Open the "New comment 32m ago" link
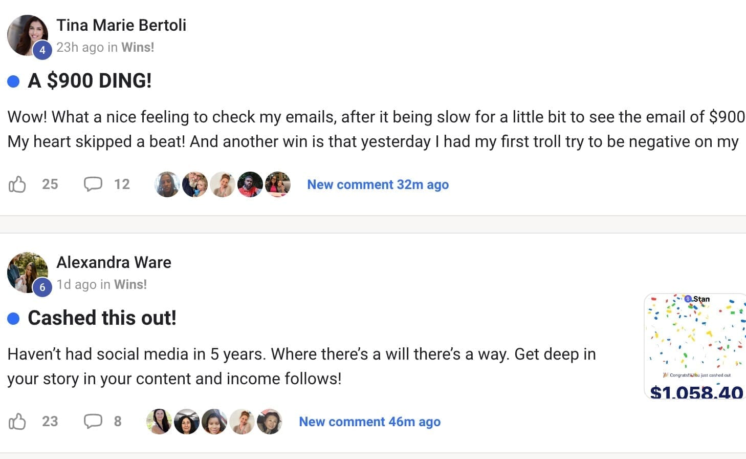 click(x=378, y=184)
